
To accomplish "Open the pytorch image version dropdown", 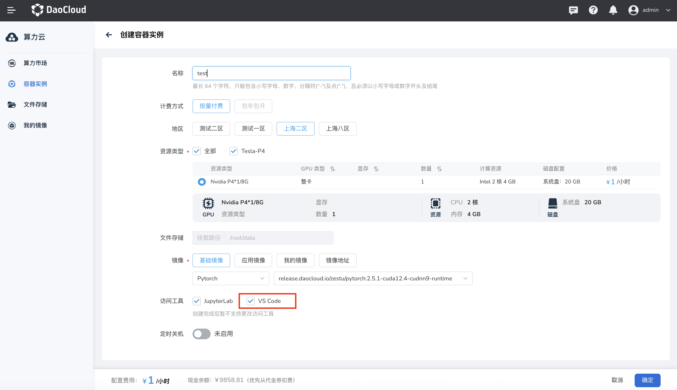I will [x=373, y=278].
